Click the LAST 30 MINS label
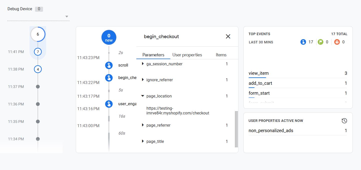 [261, 42]
